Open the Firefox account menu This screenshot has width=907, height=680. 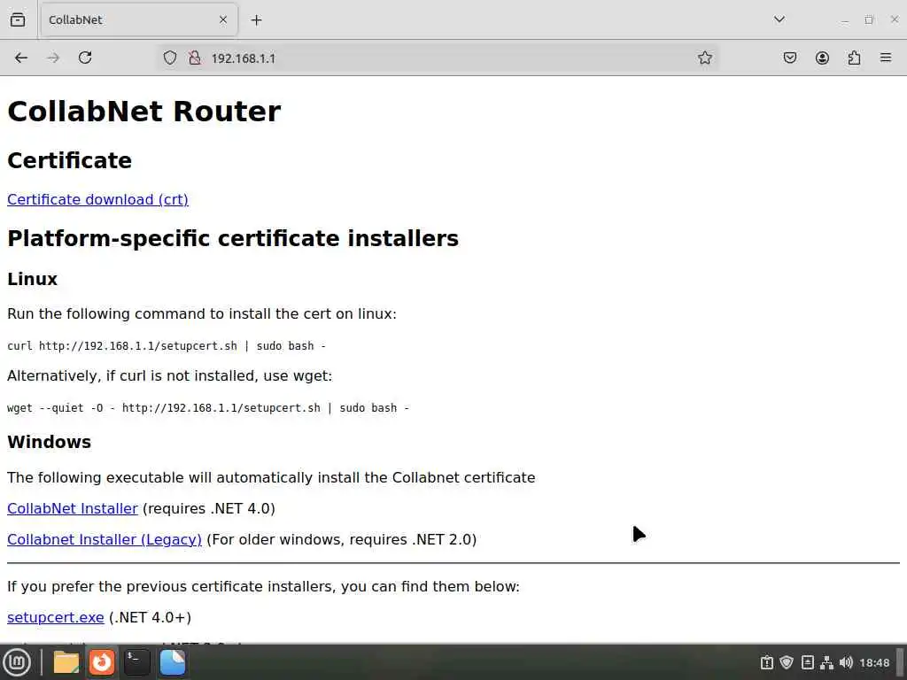coord(822,58)
